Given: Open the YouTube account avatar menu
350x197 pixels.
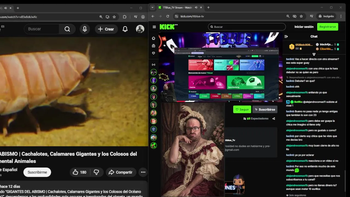Looking at the screenshot, I should (x=140, y=29).
